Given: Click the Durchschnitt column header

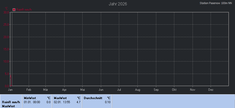Looking at the screenshot, I should (93, 98).
